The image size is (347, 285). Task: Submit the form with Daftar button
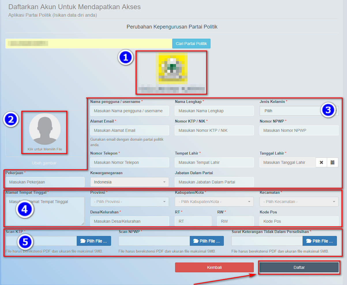[x=299, y=267]
